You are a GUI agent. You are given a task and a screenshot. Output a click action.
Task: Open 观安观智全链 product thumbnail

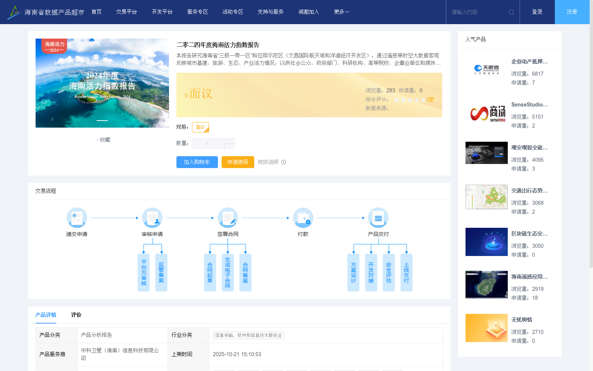pyautogui.click(x=487, y=153)
